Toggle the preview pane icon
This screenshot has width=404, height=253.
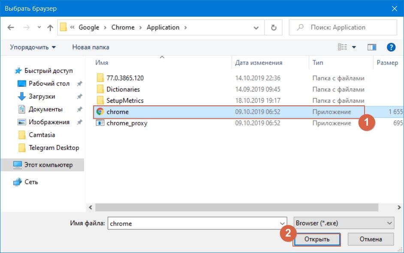pos(371,47)
